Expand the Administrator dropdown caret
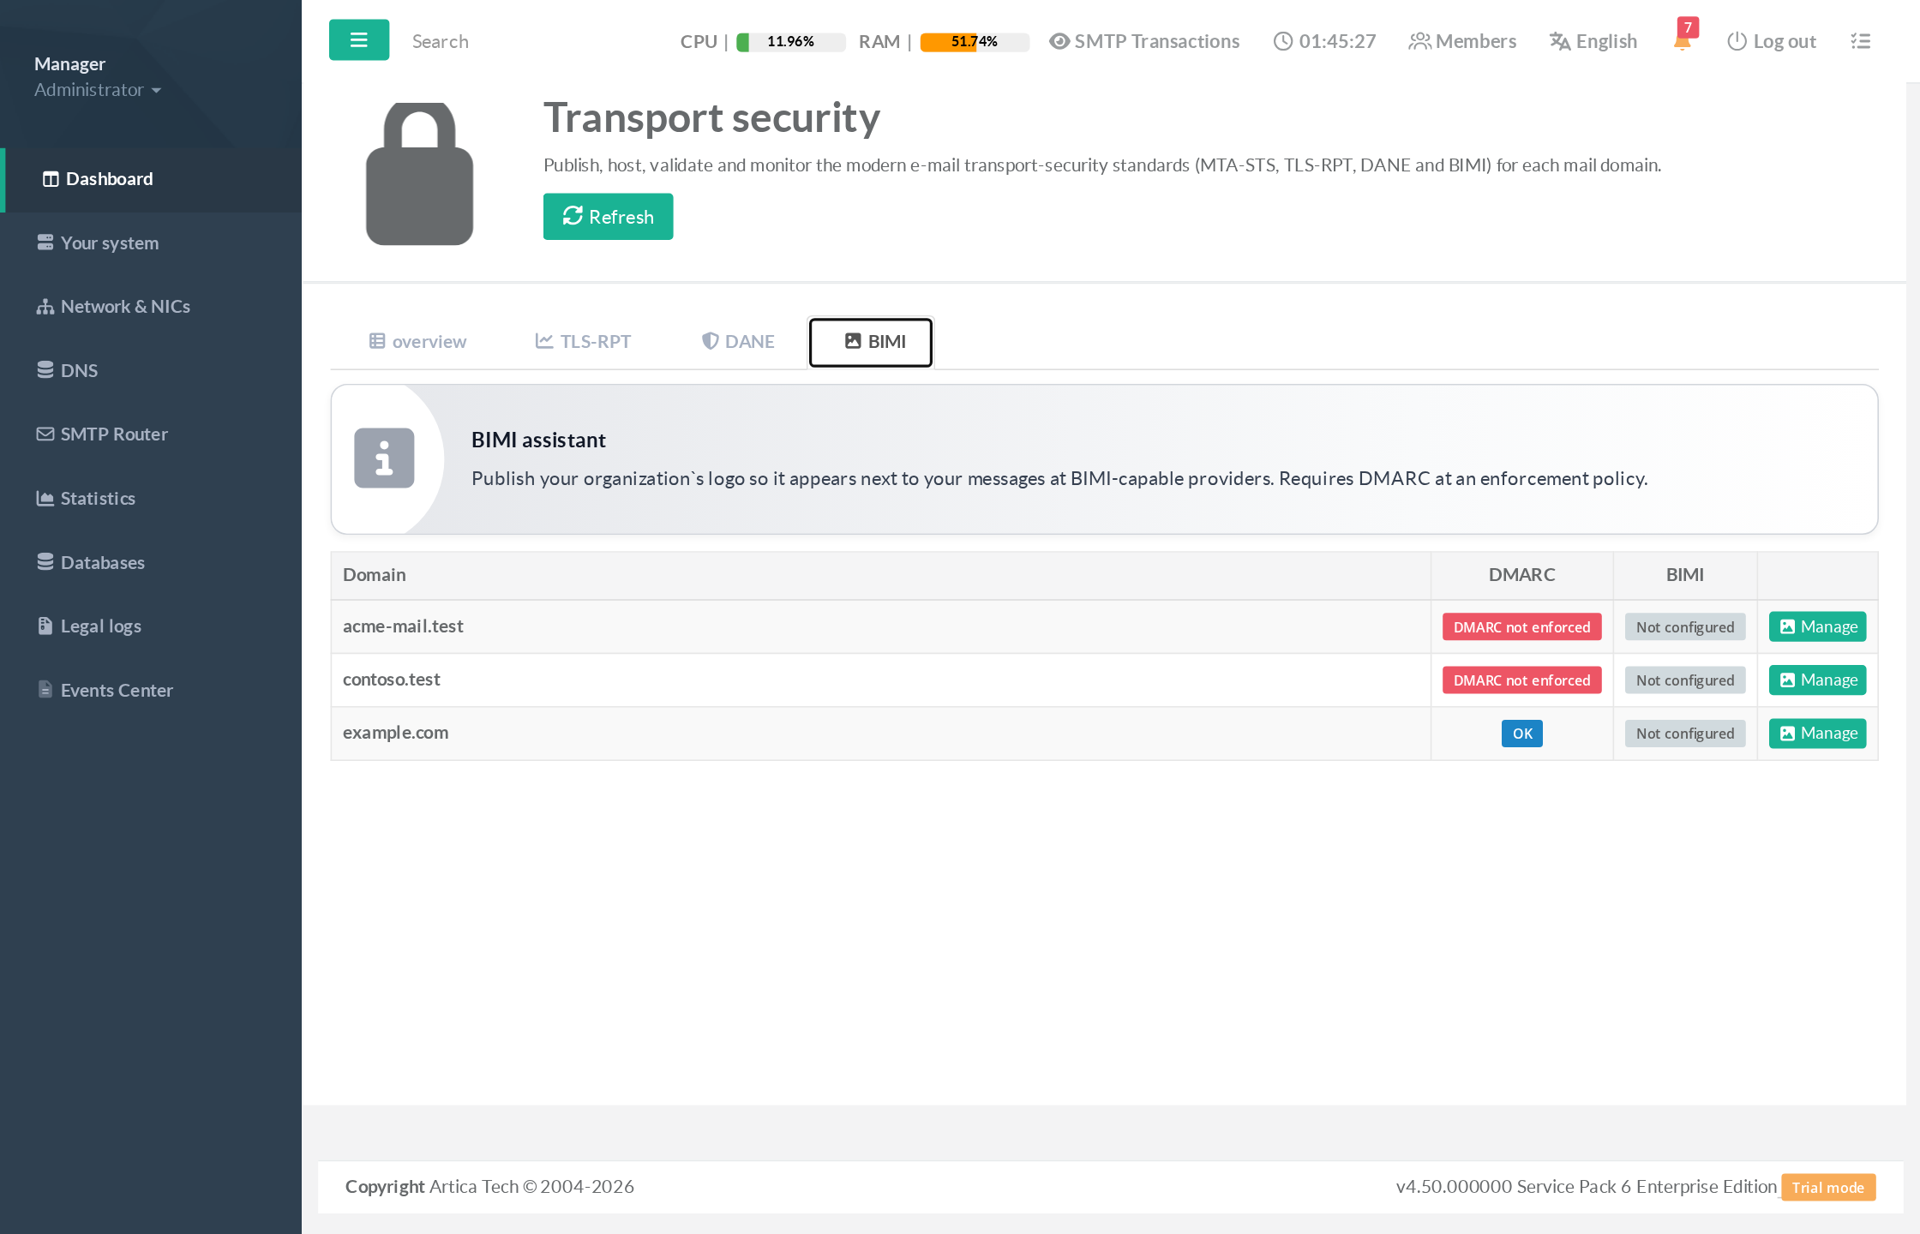 click(x=156, y=91)
